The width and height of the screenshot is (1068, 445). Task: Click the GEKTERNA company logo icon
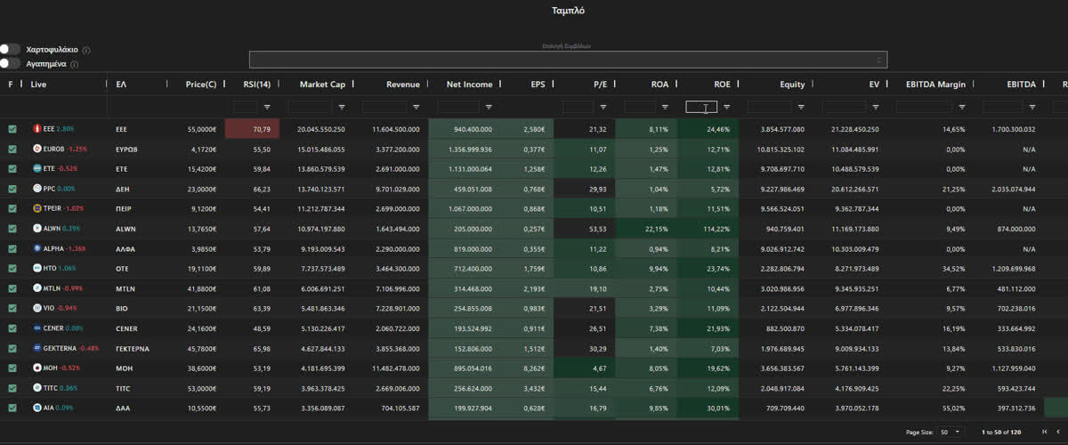tap(36, 347)
